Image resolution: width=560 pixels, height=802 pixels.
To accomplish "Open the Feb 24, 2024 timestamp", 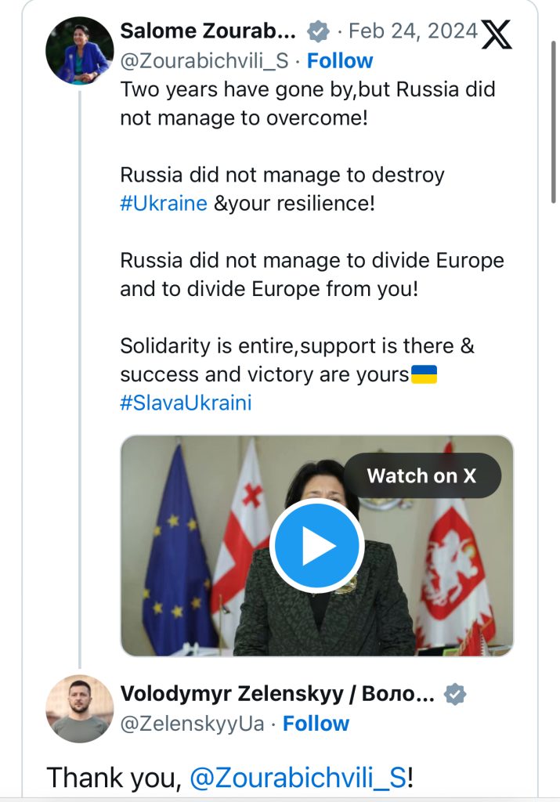I will click(414, 31).
